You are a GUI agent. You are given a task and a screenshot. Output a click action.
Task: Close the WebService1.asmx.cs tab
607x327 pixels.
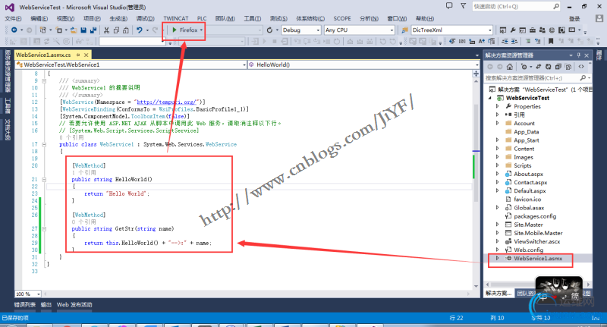[86, 55]
